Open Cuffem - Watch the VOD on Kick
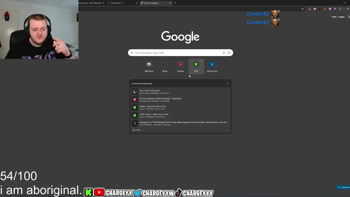 point(180,108)
